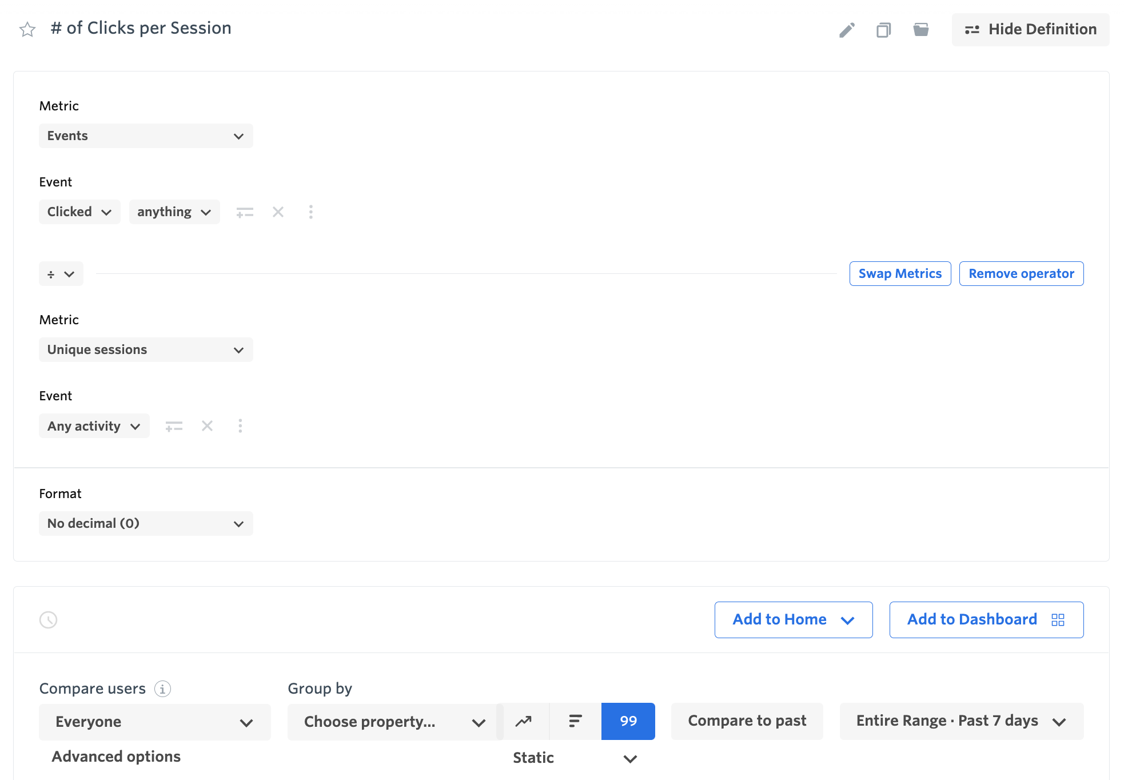Click the pencil edit icon

(847, 30)
